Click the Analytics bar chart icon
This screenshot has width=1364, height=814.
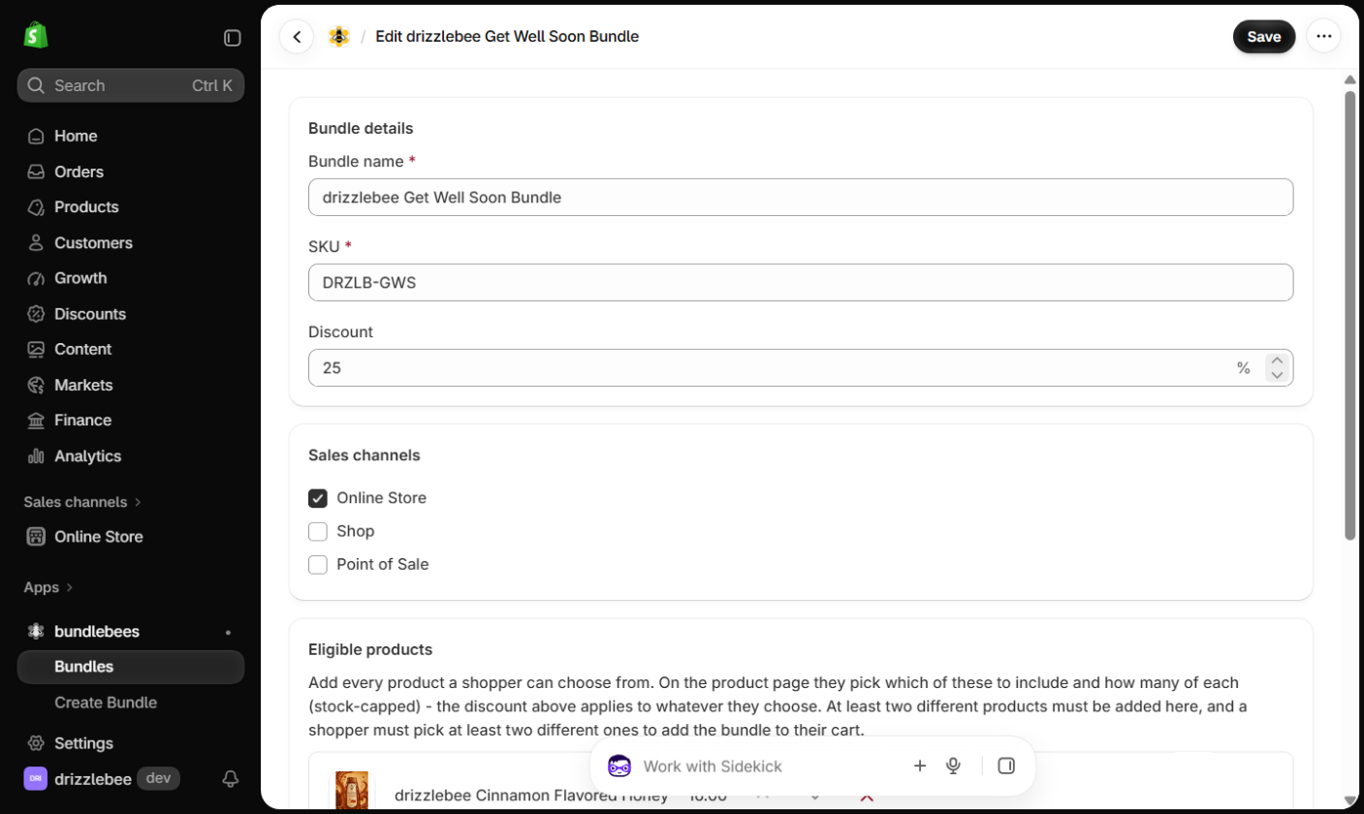point(36,455)
